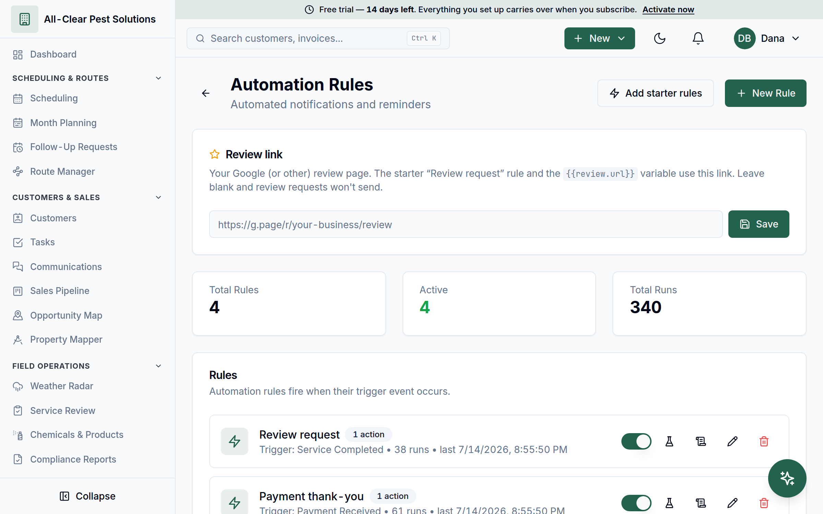The height and width of the screenshot is (514, 823).
Task: Click the Active rules stat card
Action: click(x=499, y=304)
